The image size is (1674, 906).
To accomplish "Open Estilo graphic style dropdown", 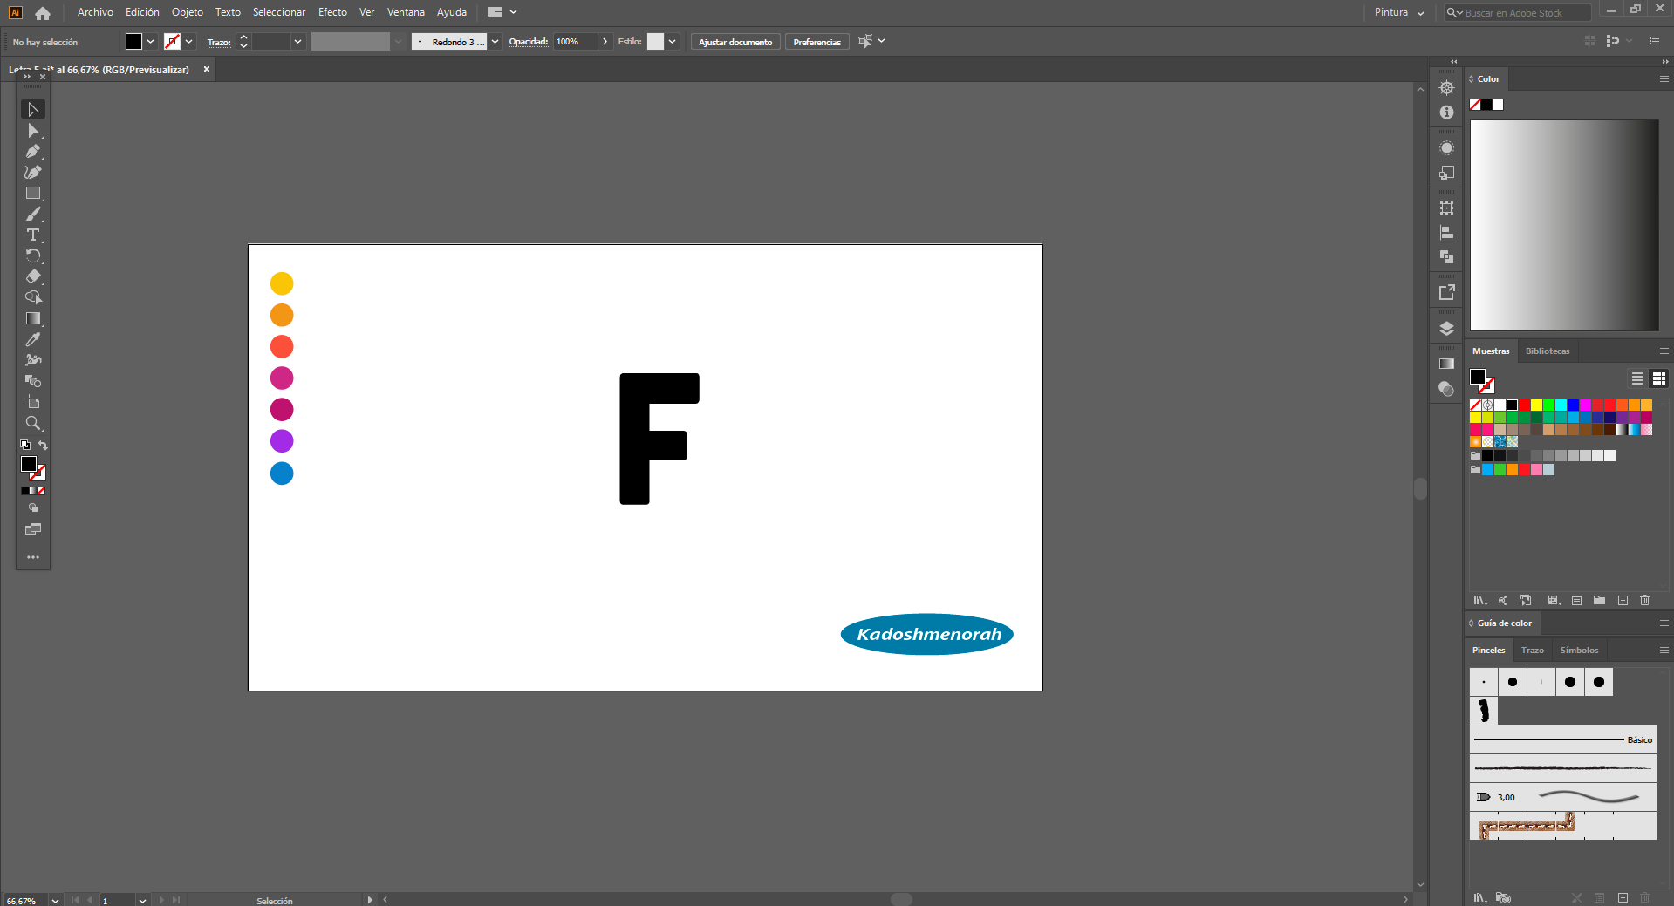I will pos(673,42).
